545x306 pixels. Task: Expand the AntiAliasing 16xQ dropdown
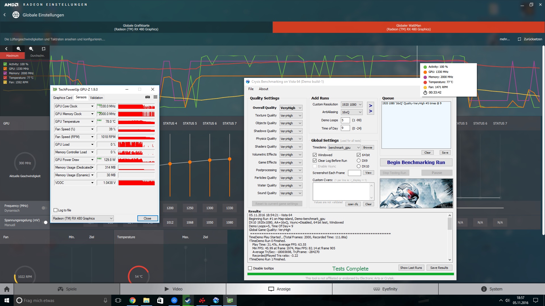coord(352,112)
